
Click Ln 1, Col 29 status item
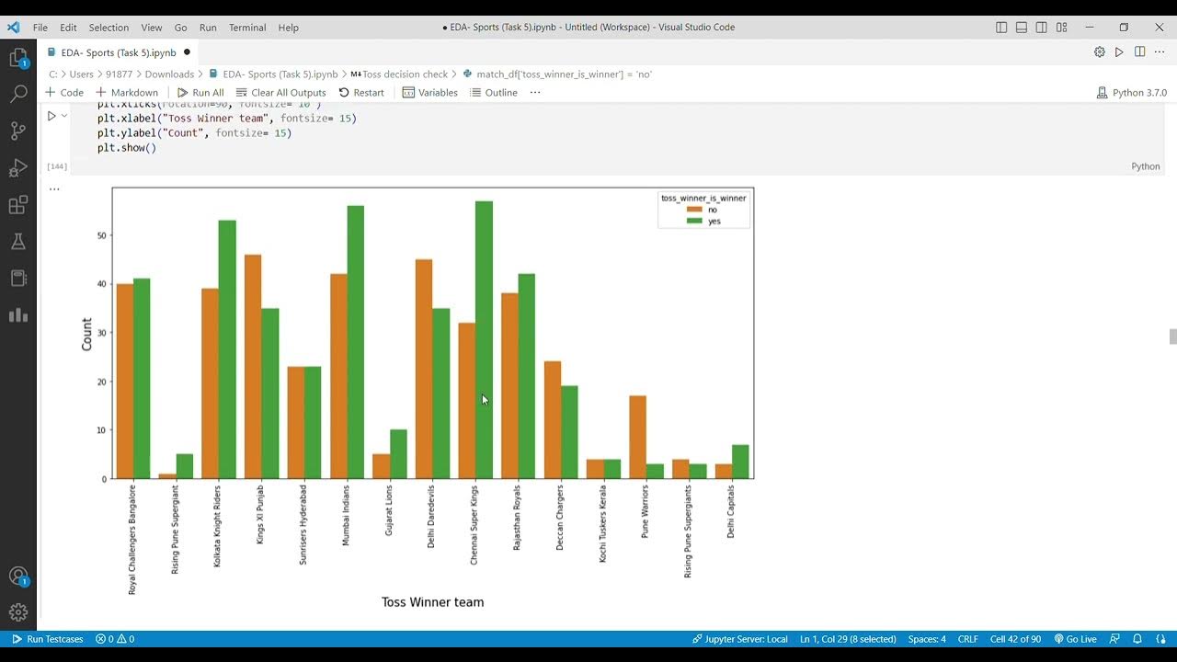pos(848,639)
